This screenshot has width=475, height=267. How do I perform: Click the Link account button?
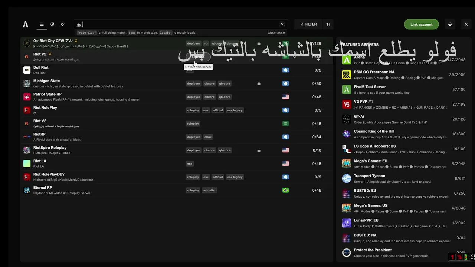[x=421, y=24]
